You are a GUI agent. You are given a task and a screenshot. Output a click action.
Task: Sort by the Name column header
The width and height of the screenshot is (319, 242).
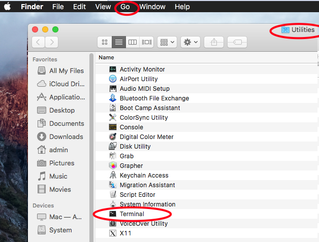pyautogui.click(x=106, y=57)
